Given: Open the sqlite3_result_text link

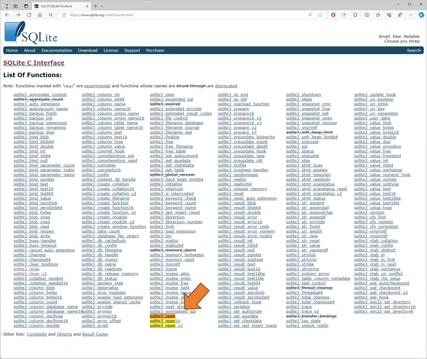Looking at the screenshot, I should (236, 265).
